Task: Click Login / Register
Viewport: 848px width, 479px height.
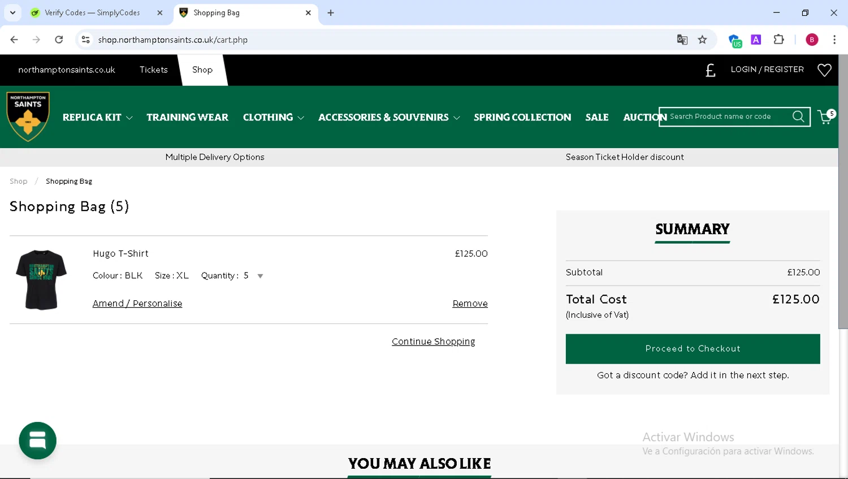Action: pyautogui.click(x=767, y=69)
